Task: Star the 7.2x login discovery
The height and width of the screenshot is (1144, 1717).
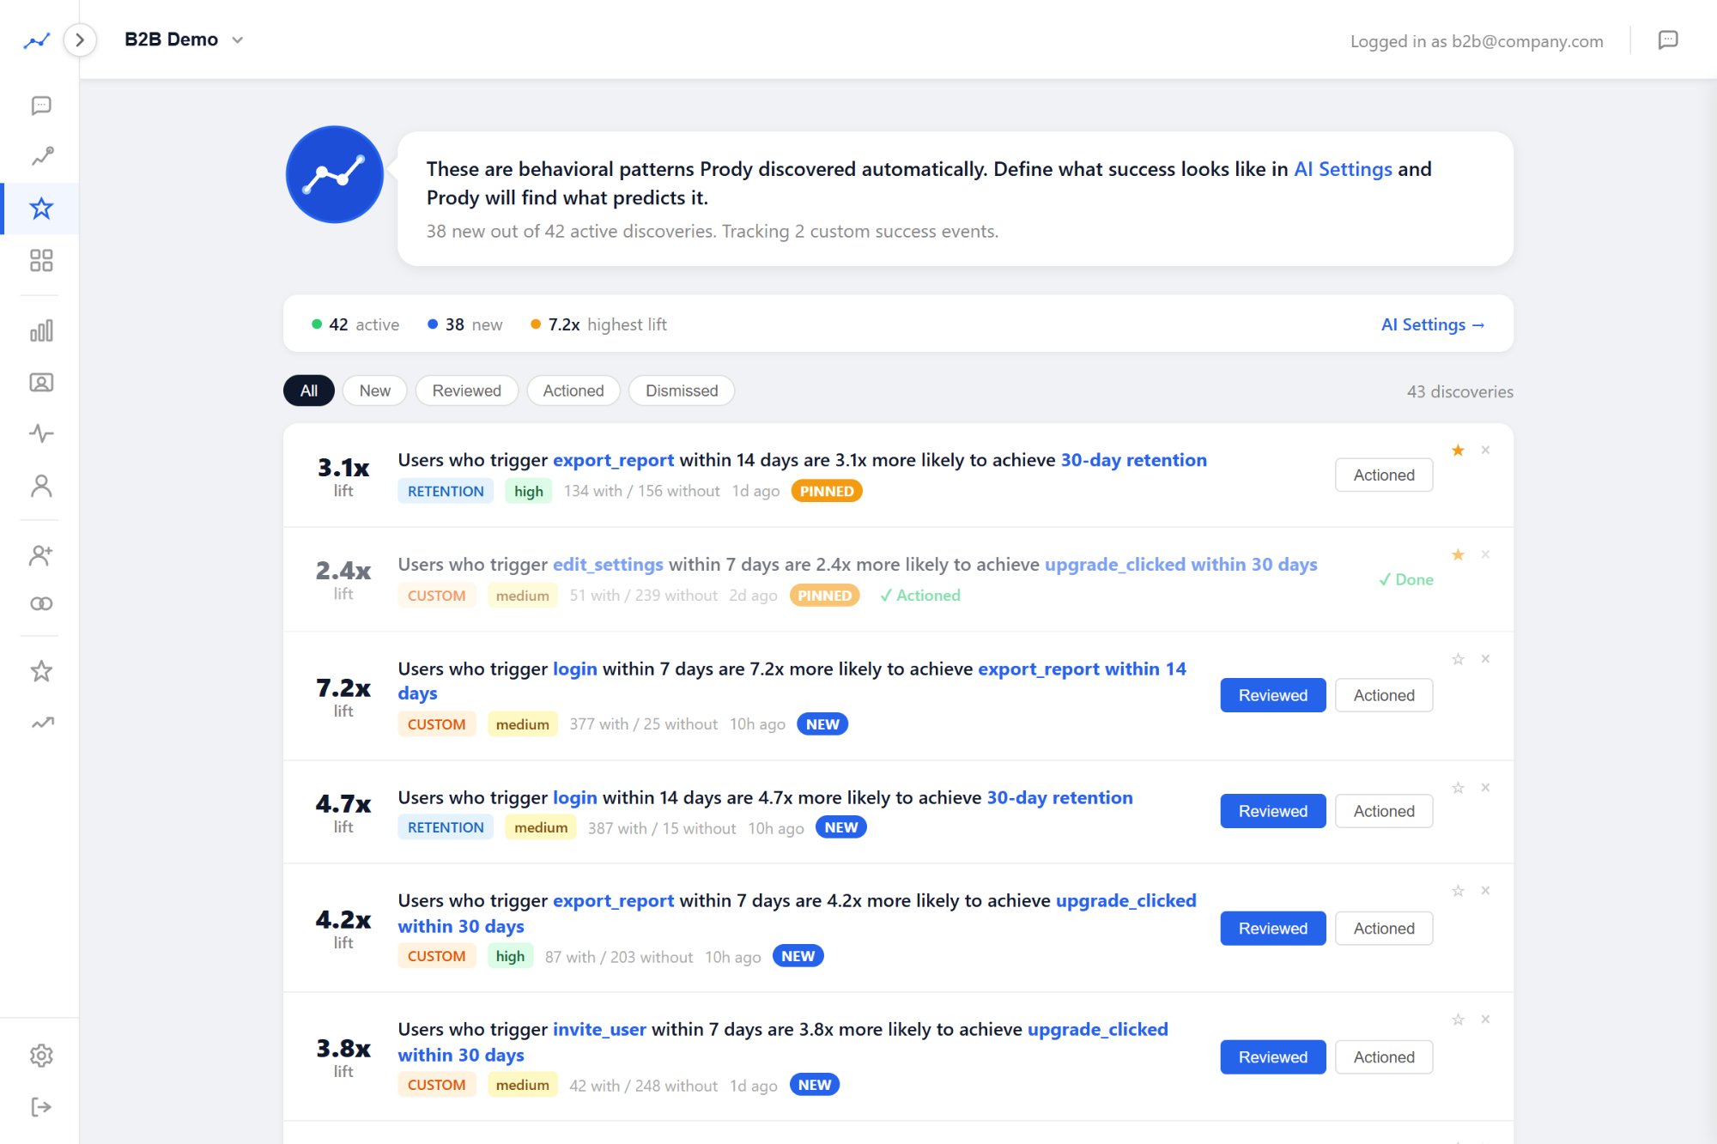Action: pos(1457,658)
